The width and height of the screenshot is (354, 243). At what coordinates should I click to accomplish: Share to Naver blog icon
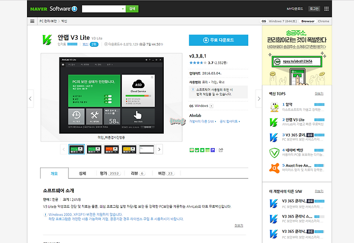[192, 150]
